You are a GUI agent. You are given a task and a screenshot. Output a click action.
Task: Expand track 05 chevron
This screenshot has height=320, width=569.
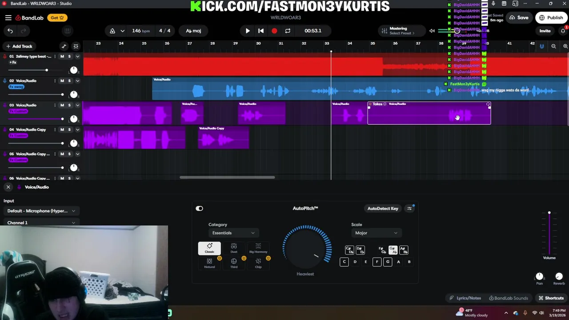click(77, 154)
